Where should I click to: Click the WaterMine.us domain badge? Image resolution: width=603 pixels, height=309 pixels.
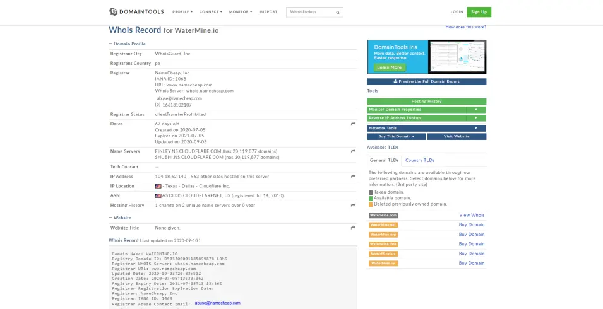pyautogui.click(x=383, y=264)
